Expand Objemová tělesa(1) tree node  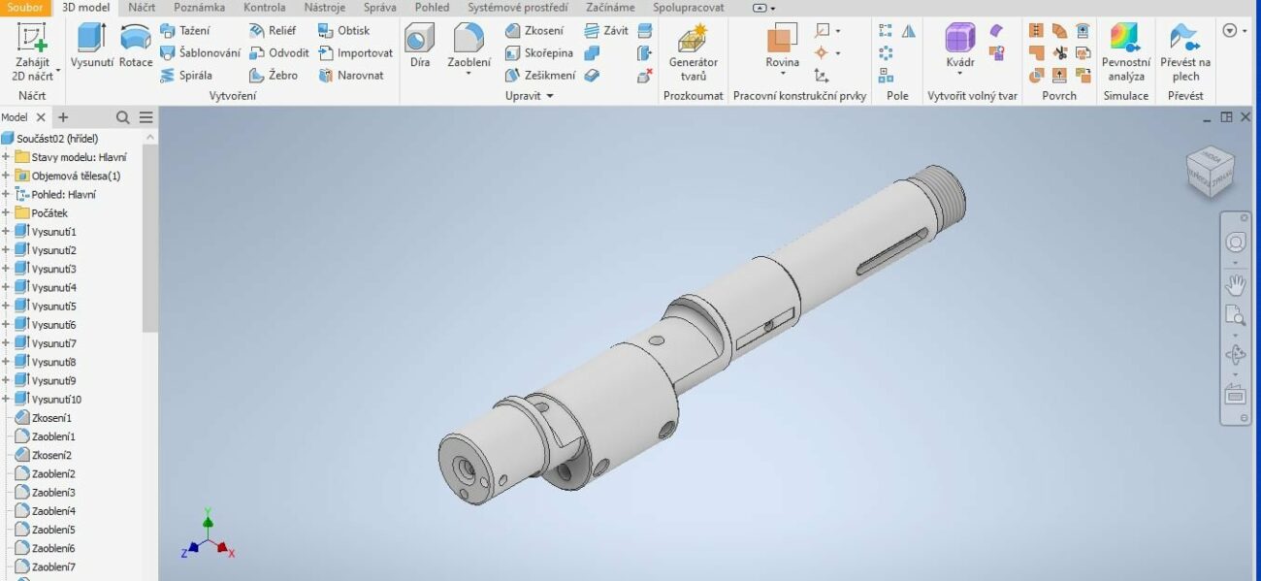click(6, 176)
